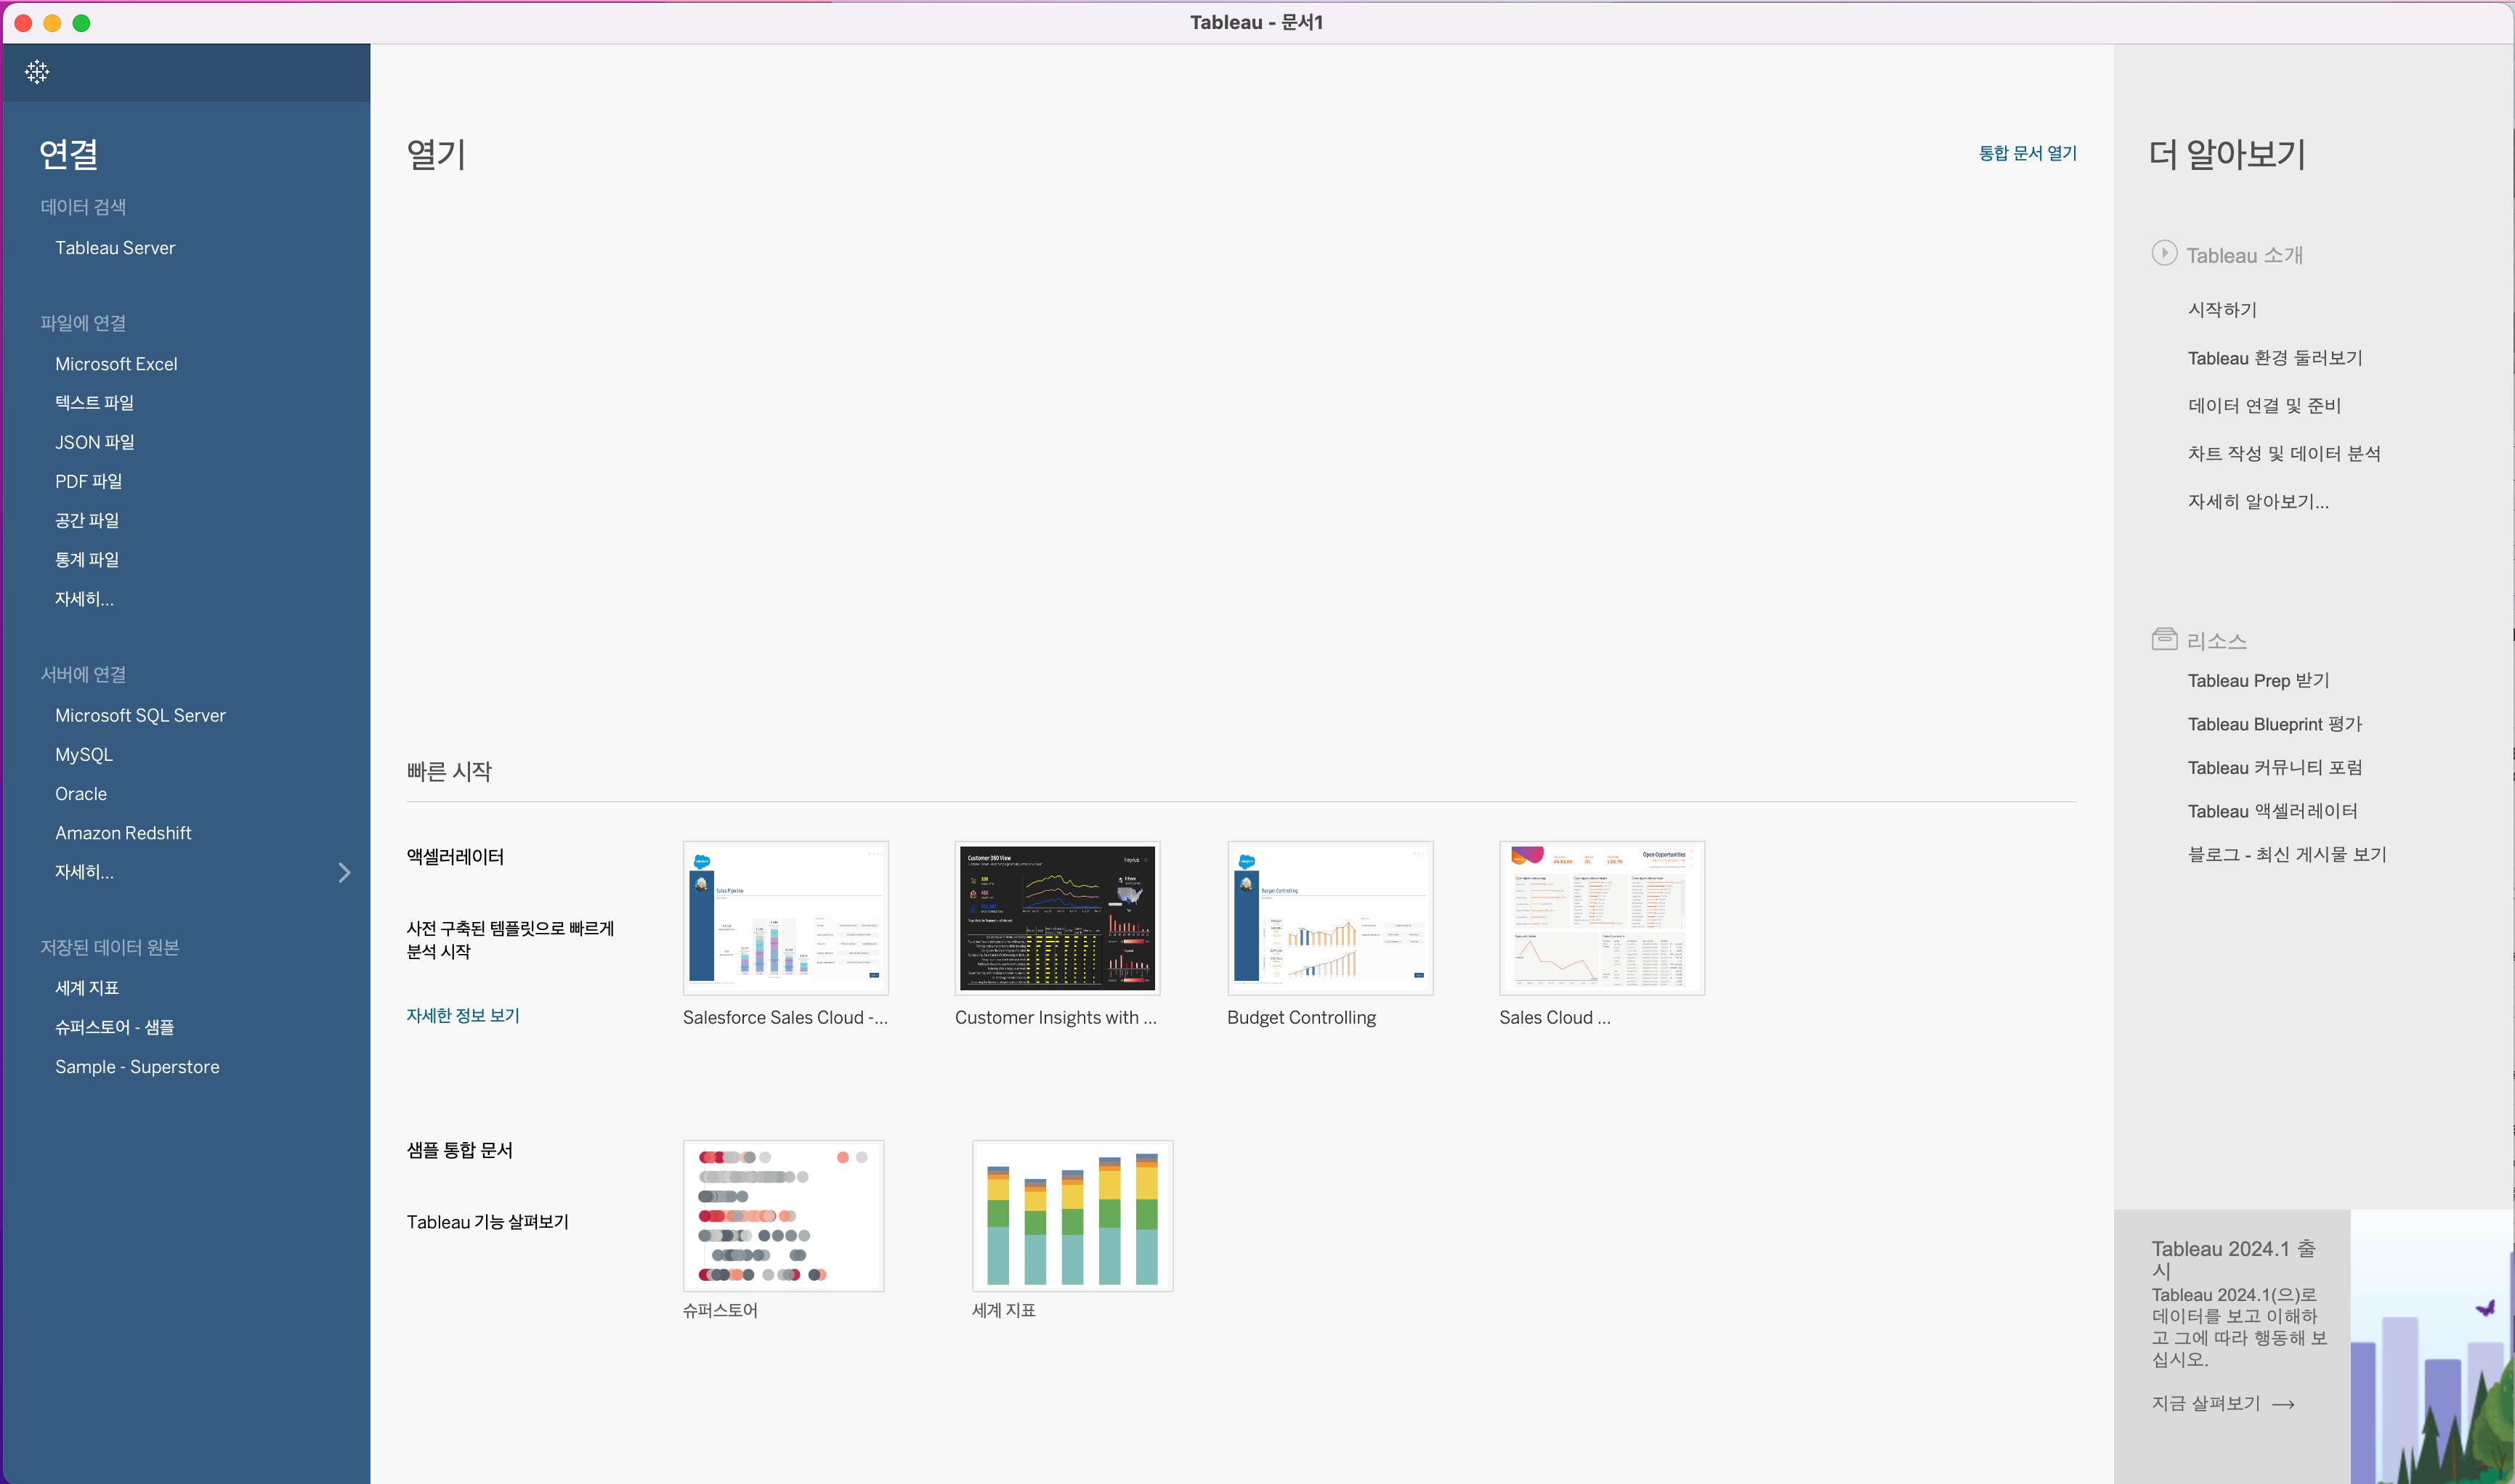This screenshot has width=2515, height=1484.
Task: Click 자세한 정보 보기 link
Action: click(x=463, y=1014)
